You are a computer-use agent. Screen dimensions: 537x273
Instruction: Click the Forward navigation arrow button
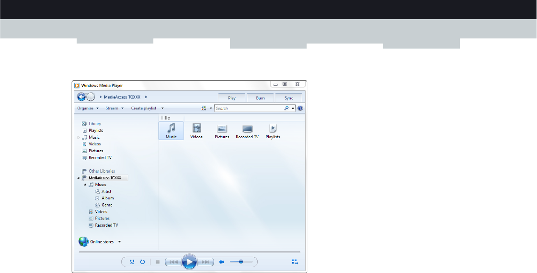[91, 97]
